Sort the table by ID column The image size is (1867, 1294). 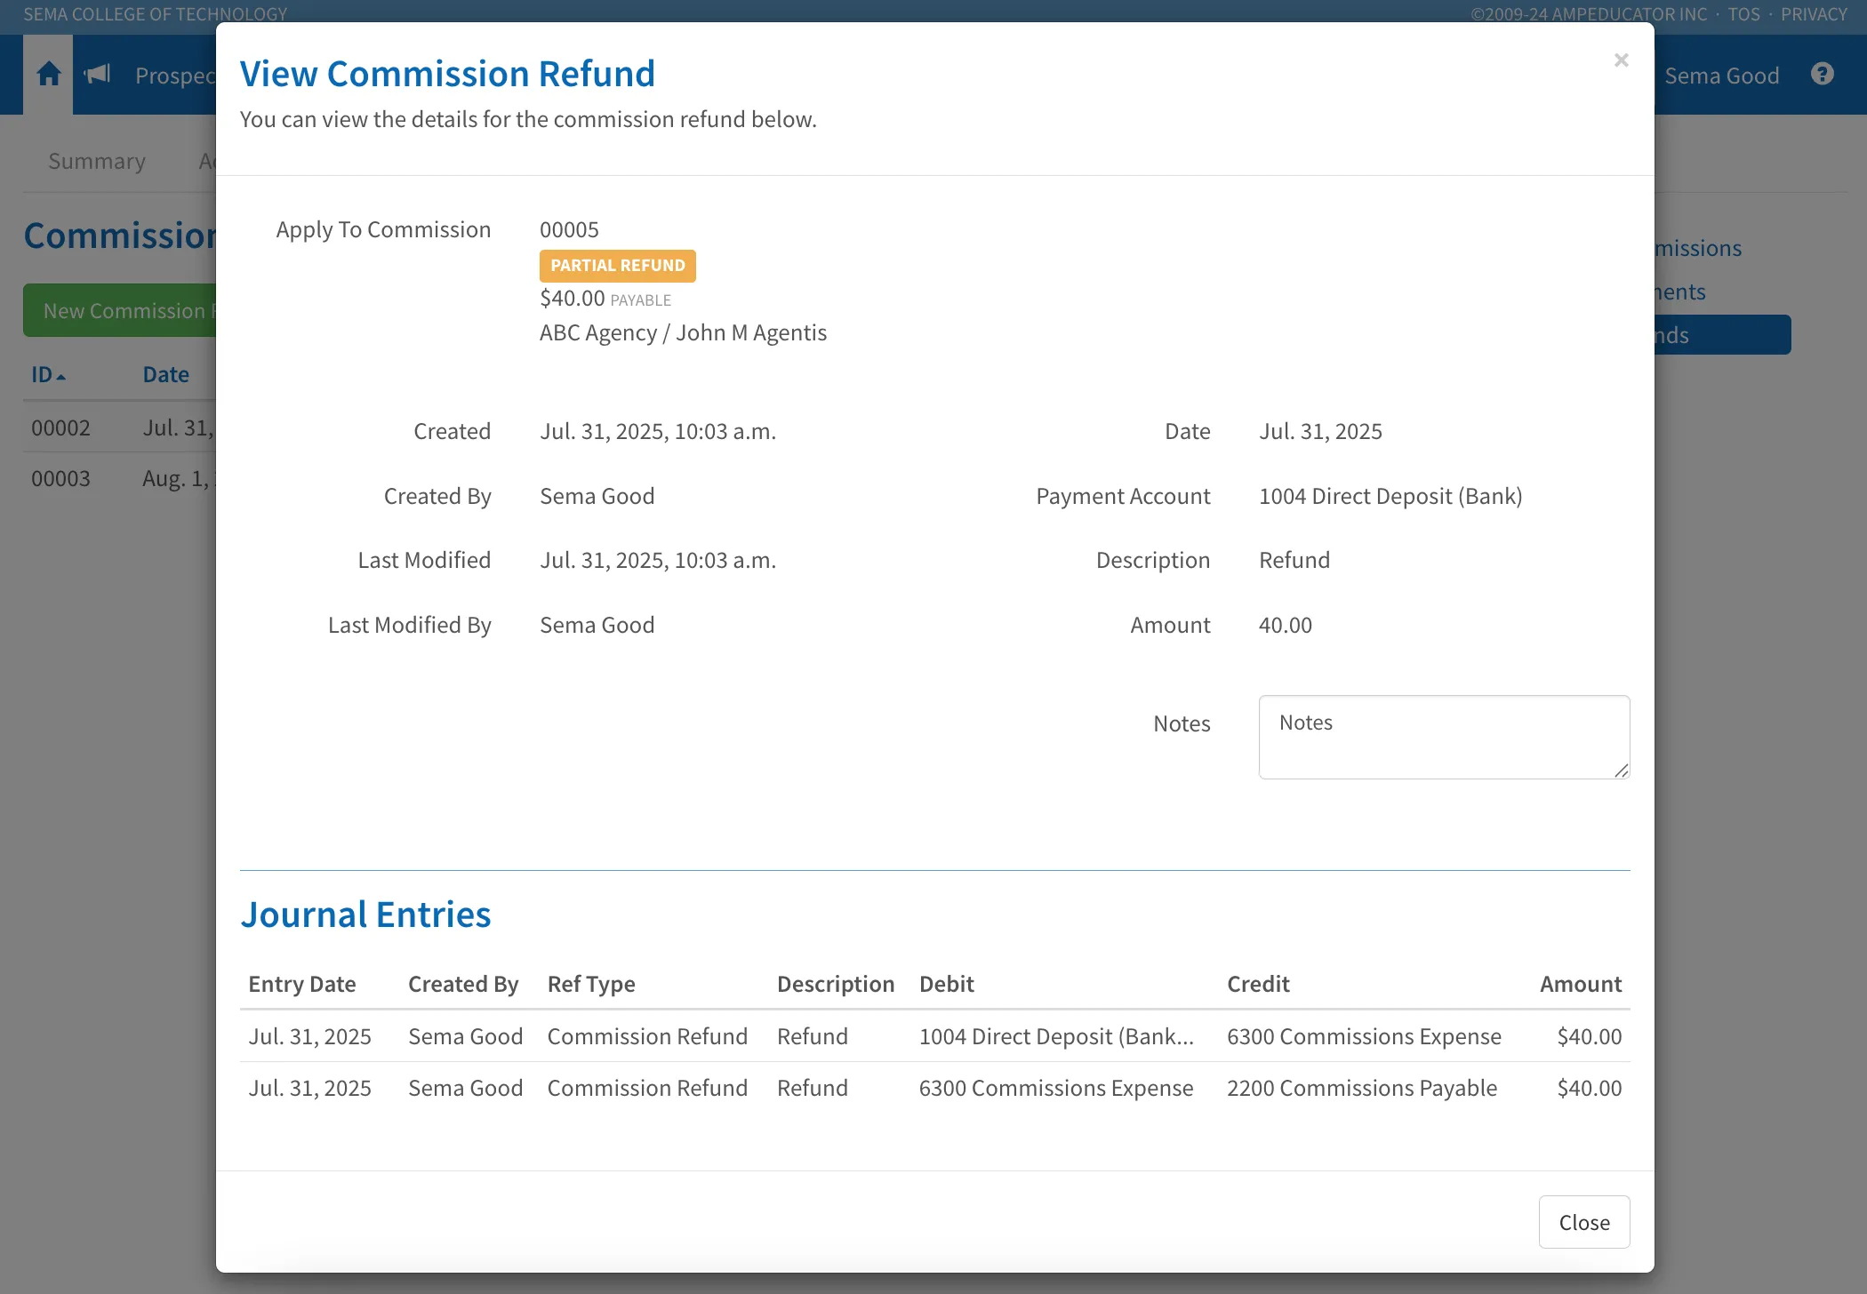[48, 374]
